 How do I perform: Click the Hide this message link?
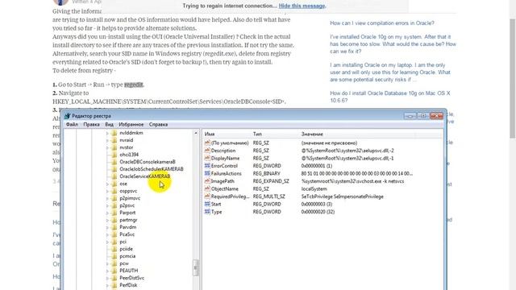click(302, 6)
